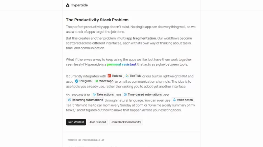
Task: Click the Time-based automations clock icon
Action: (x=125, y=95)
